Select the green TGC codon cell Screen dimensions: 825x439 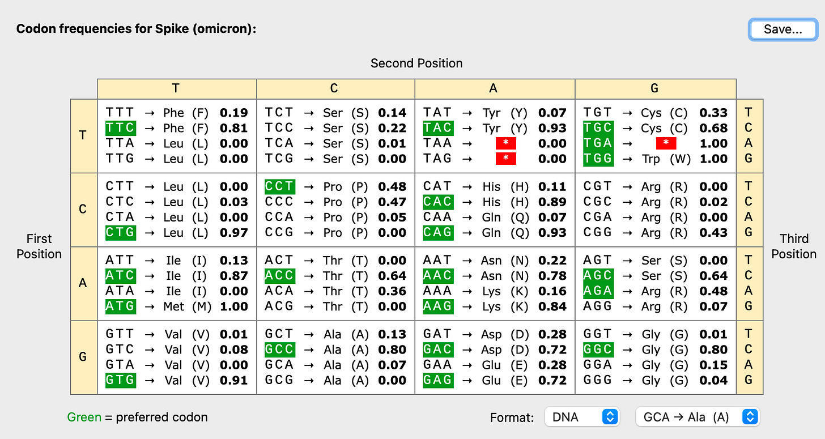click(x=597, y=128)
